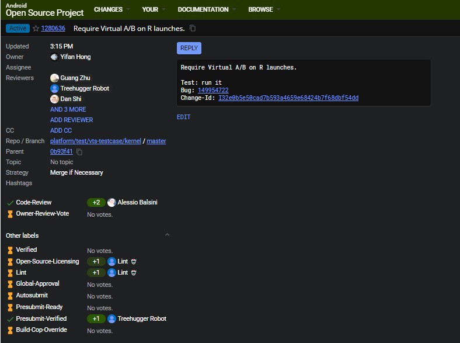Open the DOCUMENTATION dropdown menu
Image resolution: width=460 pixels, height=343 pixels.
(x=207, y=9)
